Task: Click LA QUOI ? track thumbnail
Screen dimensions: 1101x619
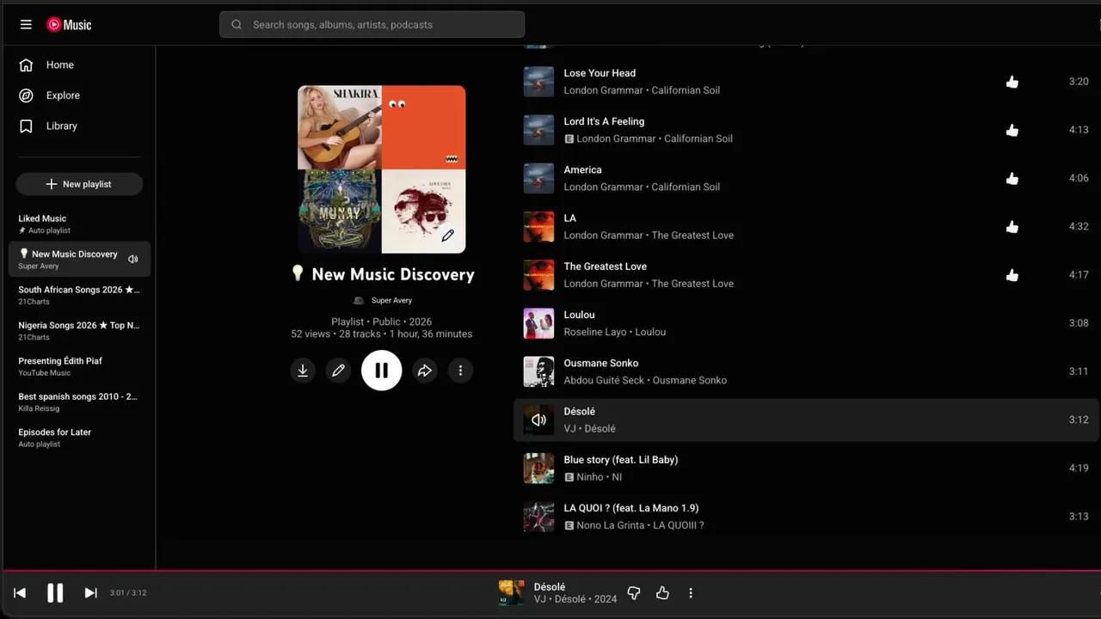Action: pyautogui.click(x=538, y=517)
